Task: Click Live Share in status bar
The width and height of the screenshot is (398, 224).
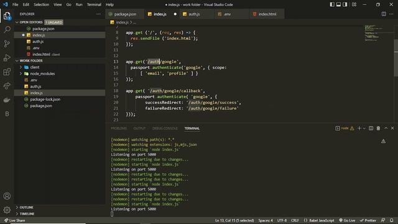Action: (15, 220)
